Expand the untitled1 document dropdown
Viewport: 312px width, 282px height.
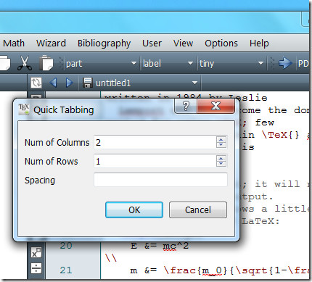(194, 83)
